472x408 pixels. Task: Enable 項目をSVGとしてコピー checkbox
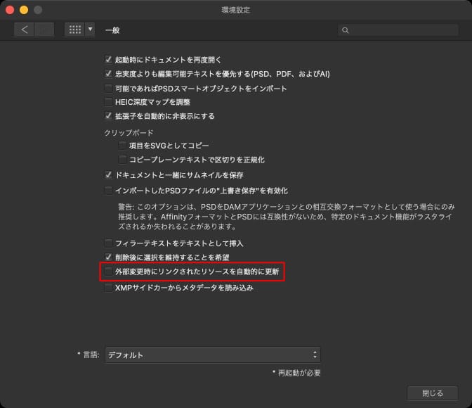coord(123,146)
